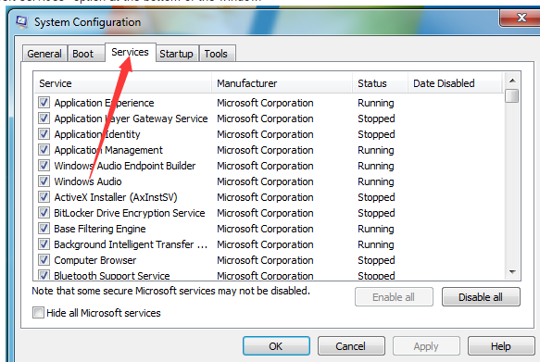This screenshot has width=540, height=362.
Task: Click Stopped status of BitLocker Drive Encryption
Action: [x=376, y=213]
